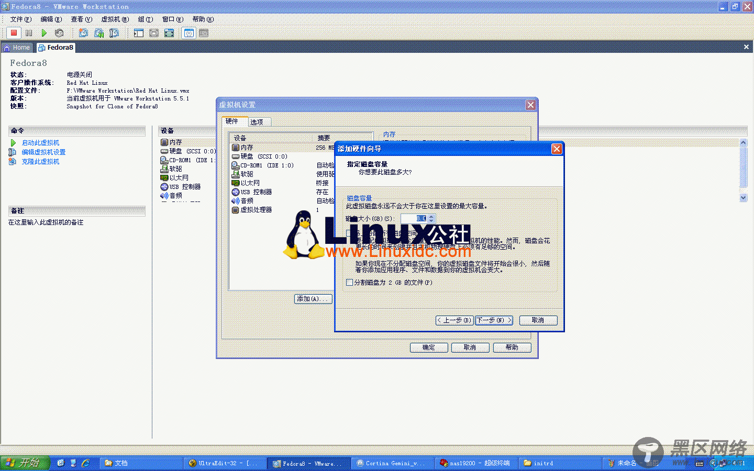Click 音频 speaker icon in main window
This screenshot has height=471, width=754.
164,196
